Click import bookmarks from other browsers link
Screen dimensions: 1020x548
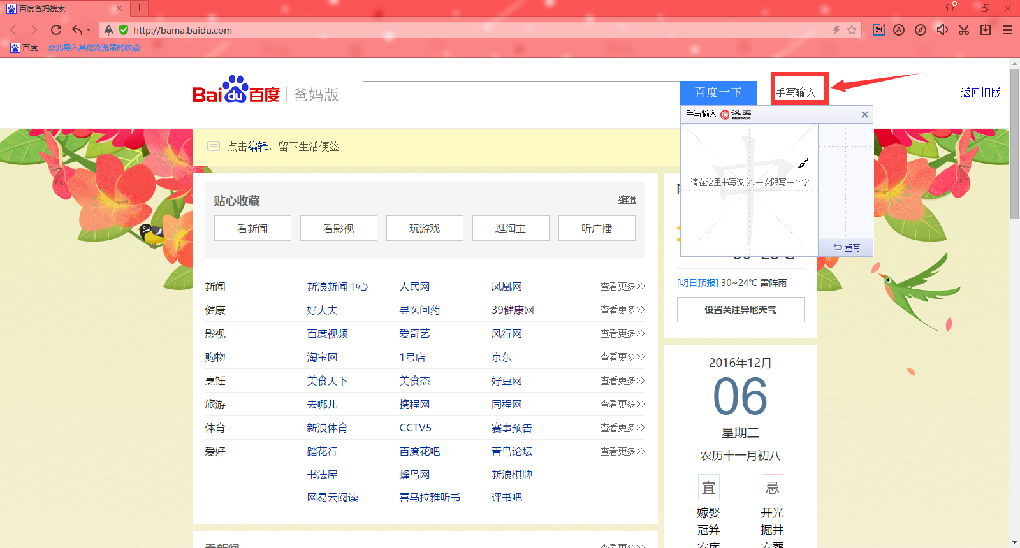tap(94, 48)
